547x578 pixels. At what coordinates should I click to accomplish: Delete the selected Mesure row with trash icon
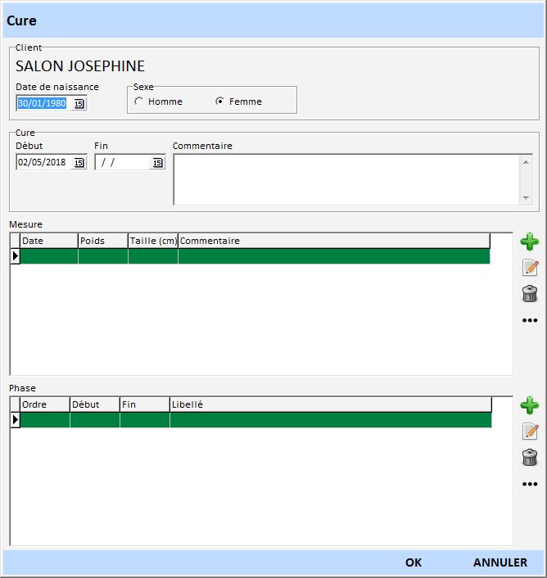(x=529, y=294)
